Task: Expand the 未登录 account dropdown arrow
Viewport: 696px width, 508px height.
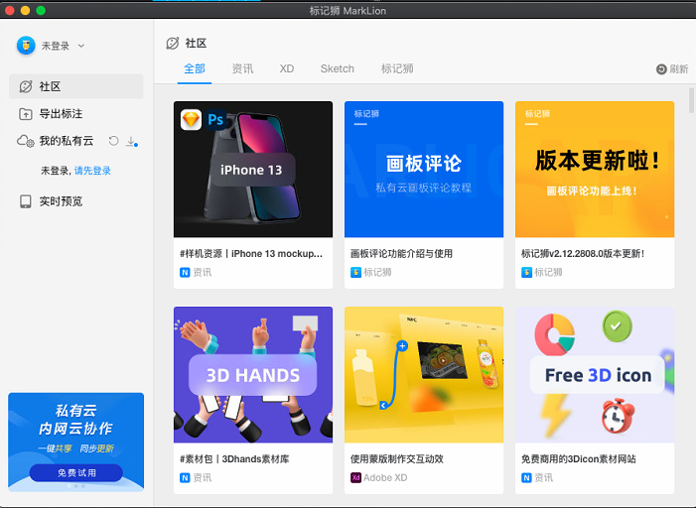Action: [x=81, y=46]
